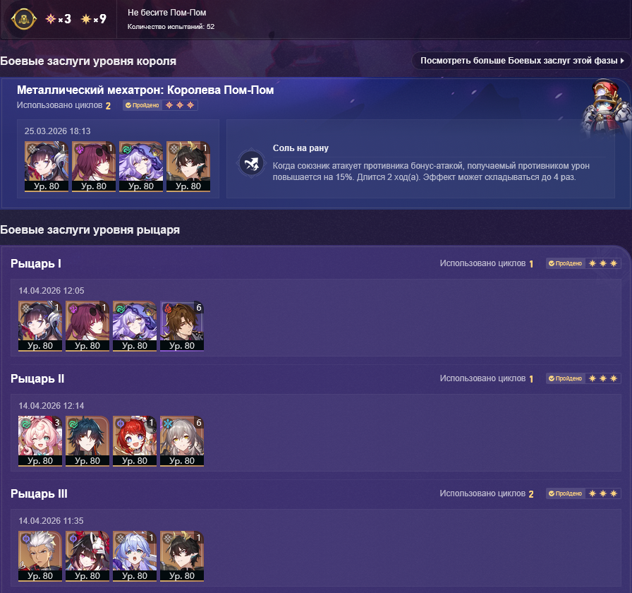Click the 'Соль на рану' buff icon
Screen dimensions: 632x593
tap(251, 163)
